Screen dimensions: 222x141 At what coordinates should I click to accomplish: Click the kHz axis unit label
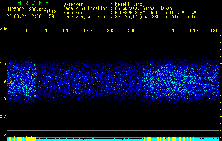pos(4,29)
